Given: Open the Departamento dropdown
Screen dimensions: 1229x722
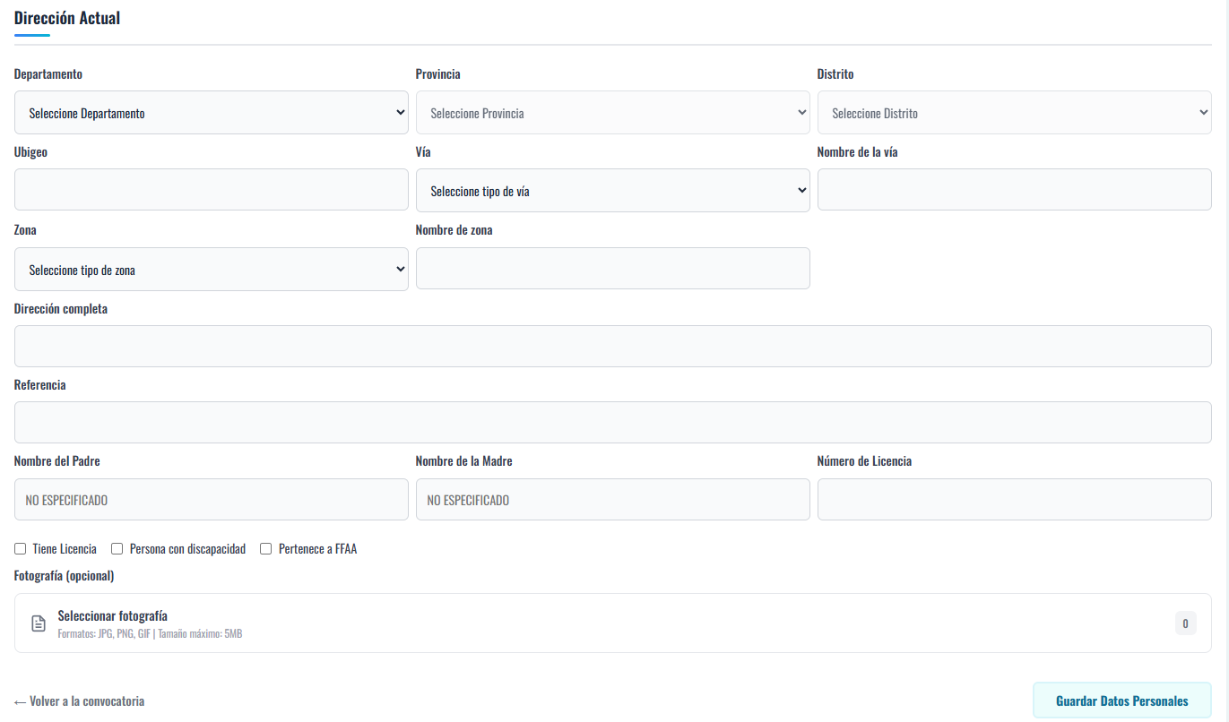Looking at the screenshot, I should pos(212,113).
